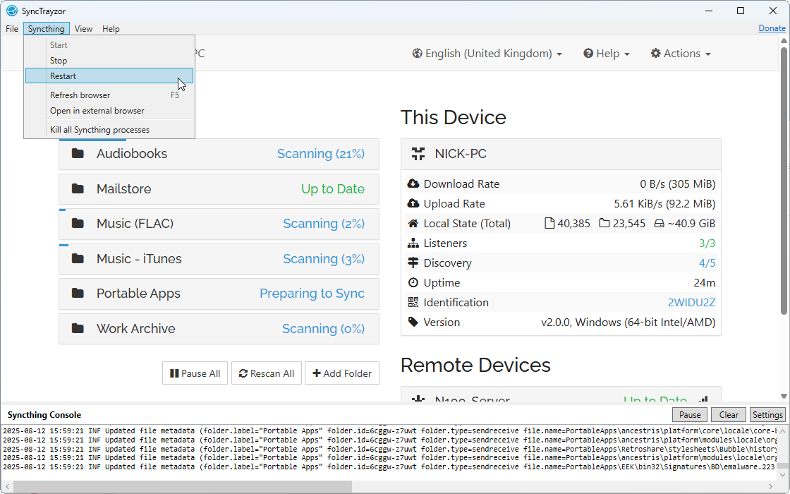
Task: Pause the Syncthing Console output
Action: [x=690, y=415]
